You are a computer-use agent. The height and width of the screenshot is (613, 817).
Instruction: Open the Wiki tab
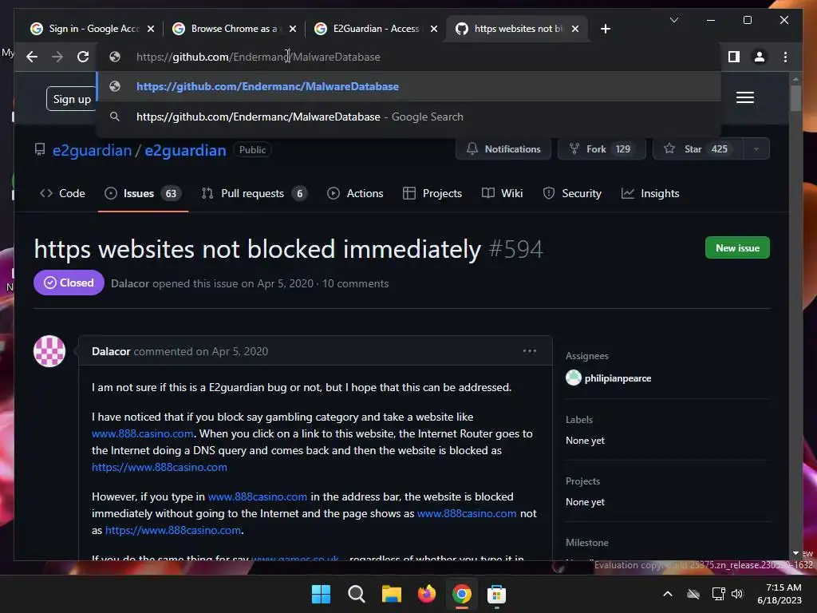click(x=503, y=193)
